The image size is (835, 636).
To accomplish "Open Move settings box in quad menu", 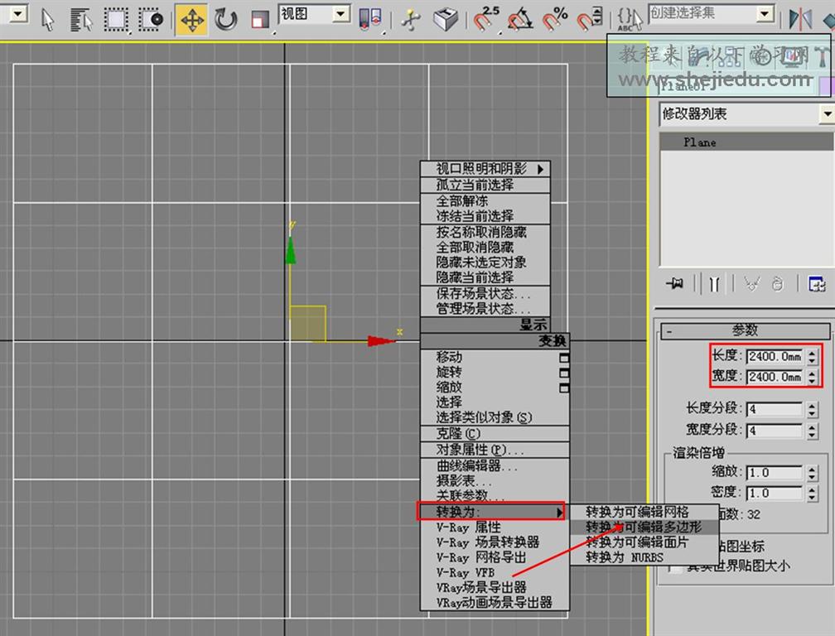I will pyautogui.click(x=564, y=358).
